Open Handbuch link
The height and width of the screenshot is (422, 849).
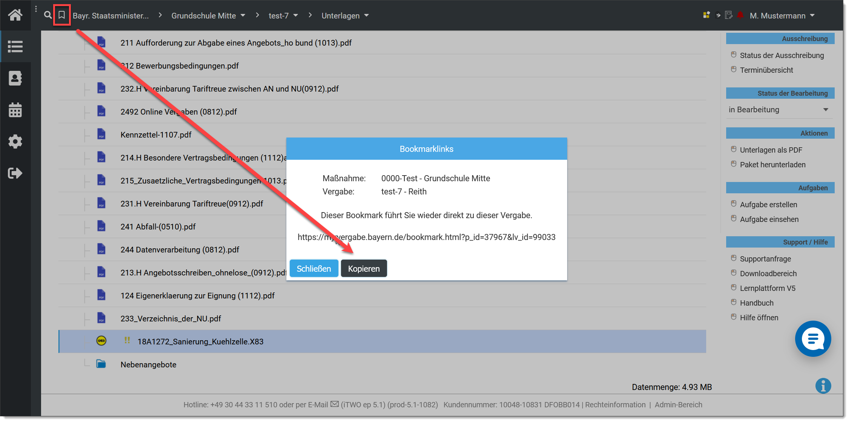pos(756,303)
